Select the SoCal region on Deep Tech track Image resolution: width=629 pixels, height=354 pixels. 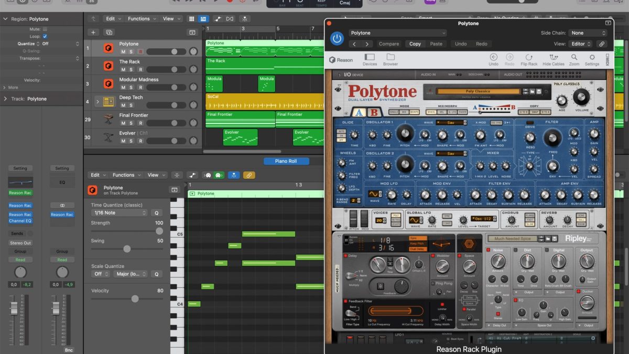click(265, 102)
